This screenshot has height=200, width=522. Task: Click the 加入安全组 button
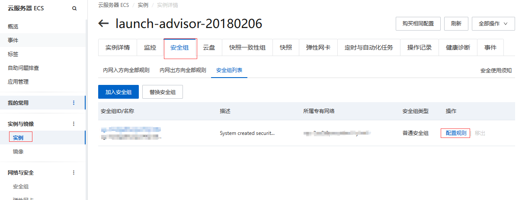[x=118, y=92]
